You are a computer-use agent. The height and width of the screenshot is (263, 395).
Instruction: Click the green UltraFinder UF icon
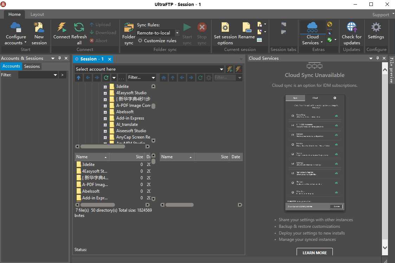[330, 40]
